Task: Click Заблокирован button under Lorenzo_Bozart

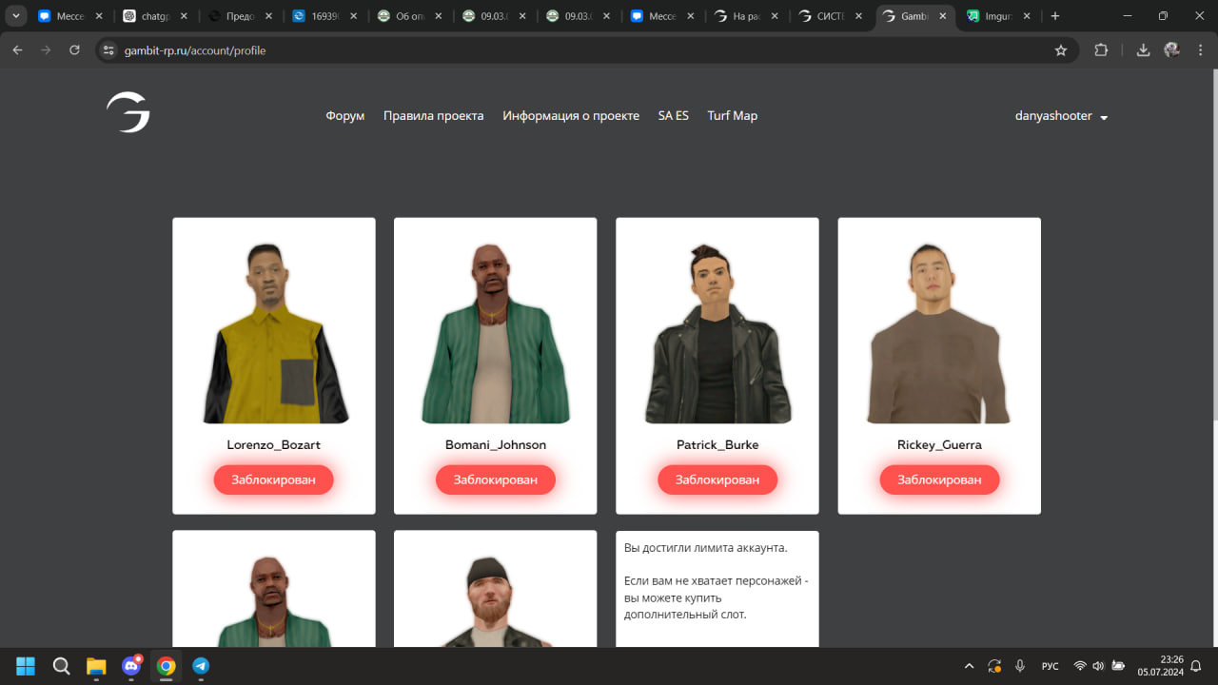Action: 273,479
